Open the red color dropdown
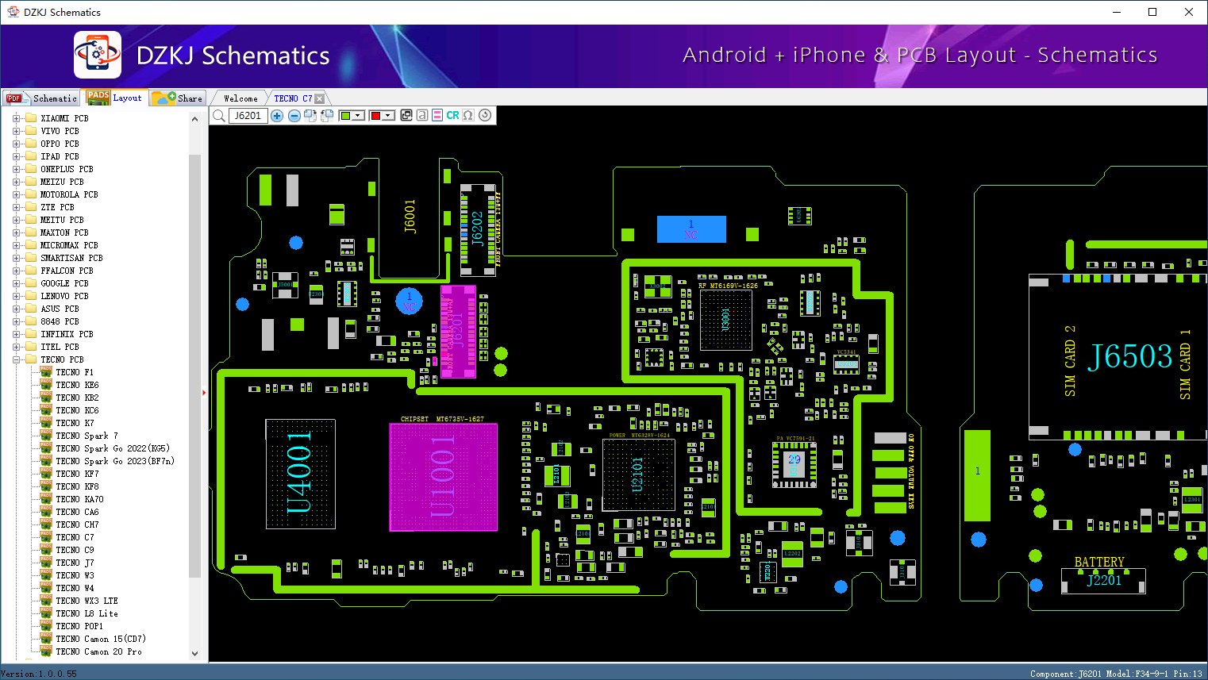1208x680 pixels. pyautogui.click(x=388, y=116)
